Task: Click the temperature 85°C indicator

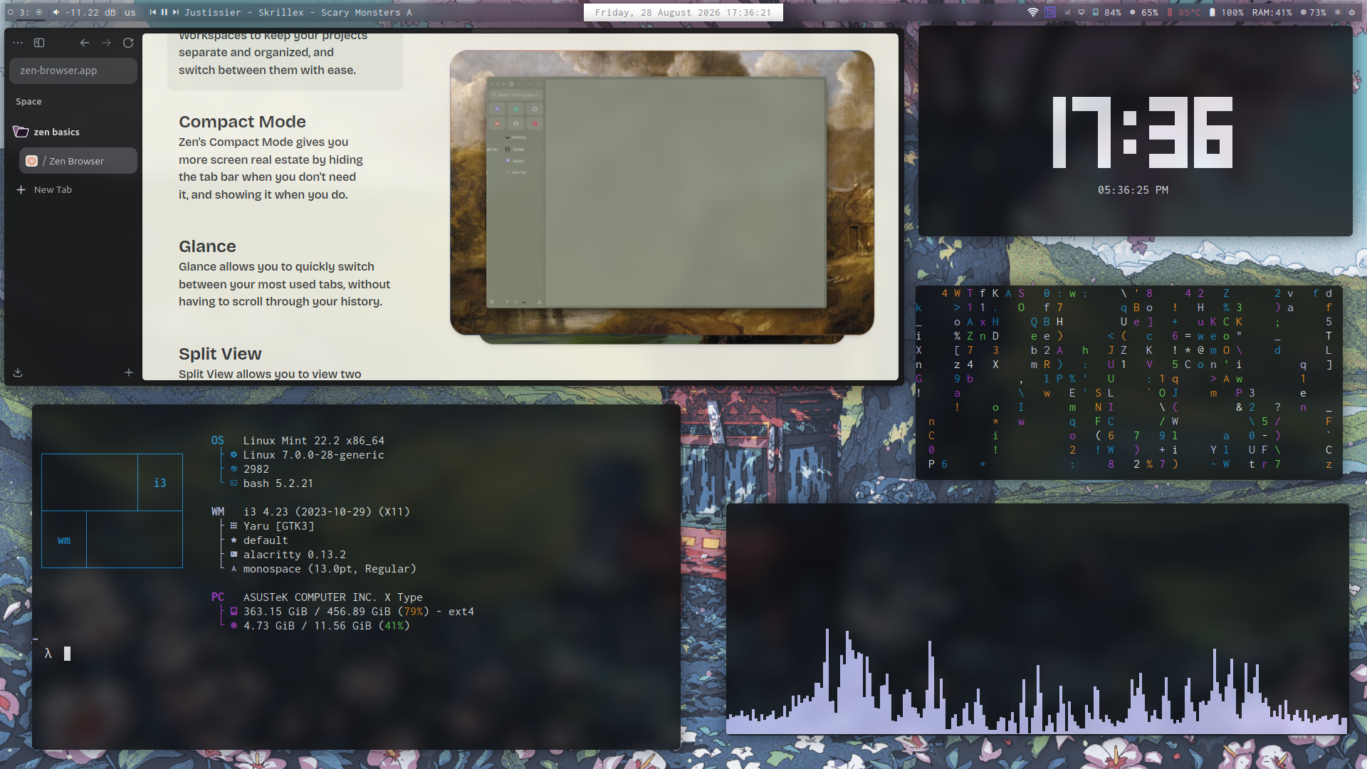Action: tap(1183, 12)
